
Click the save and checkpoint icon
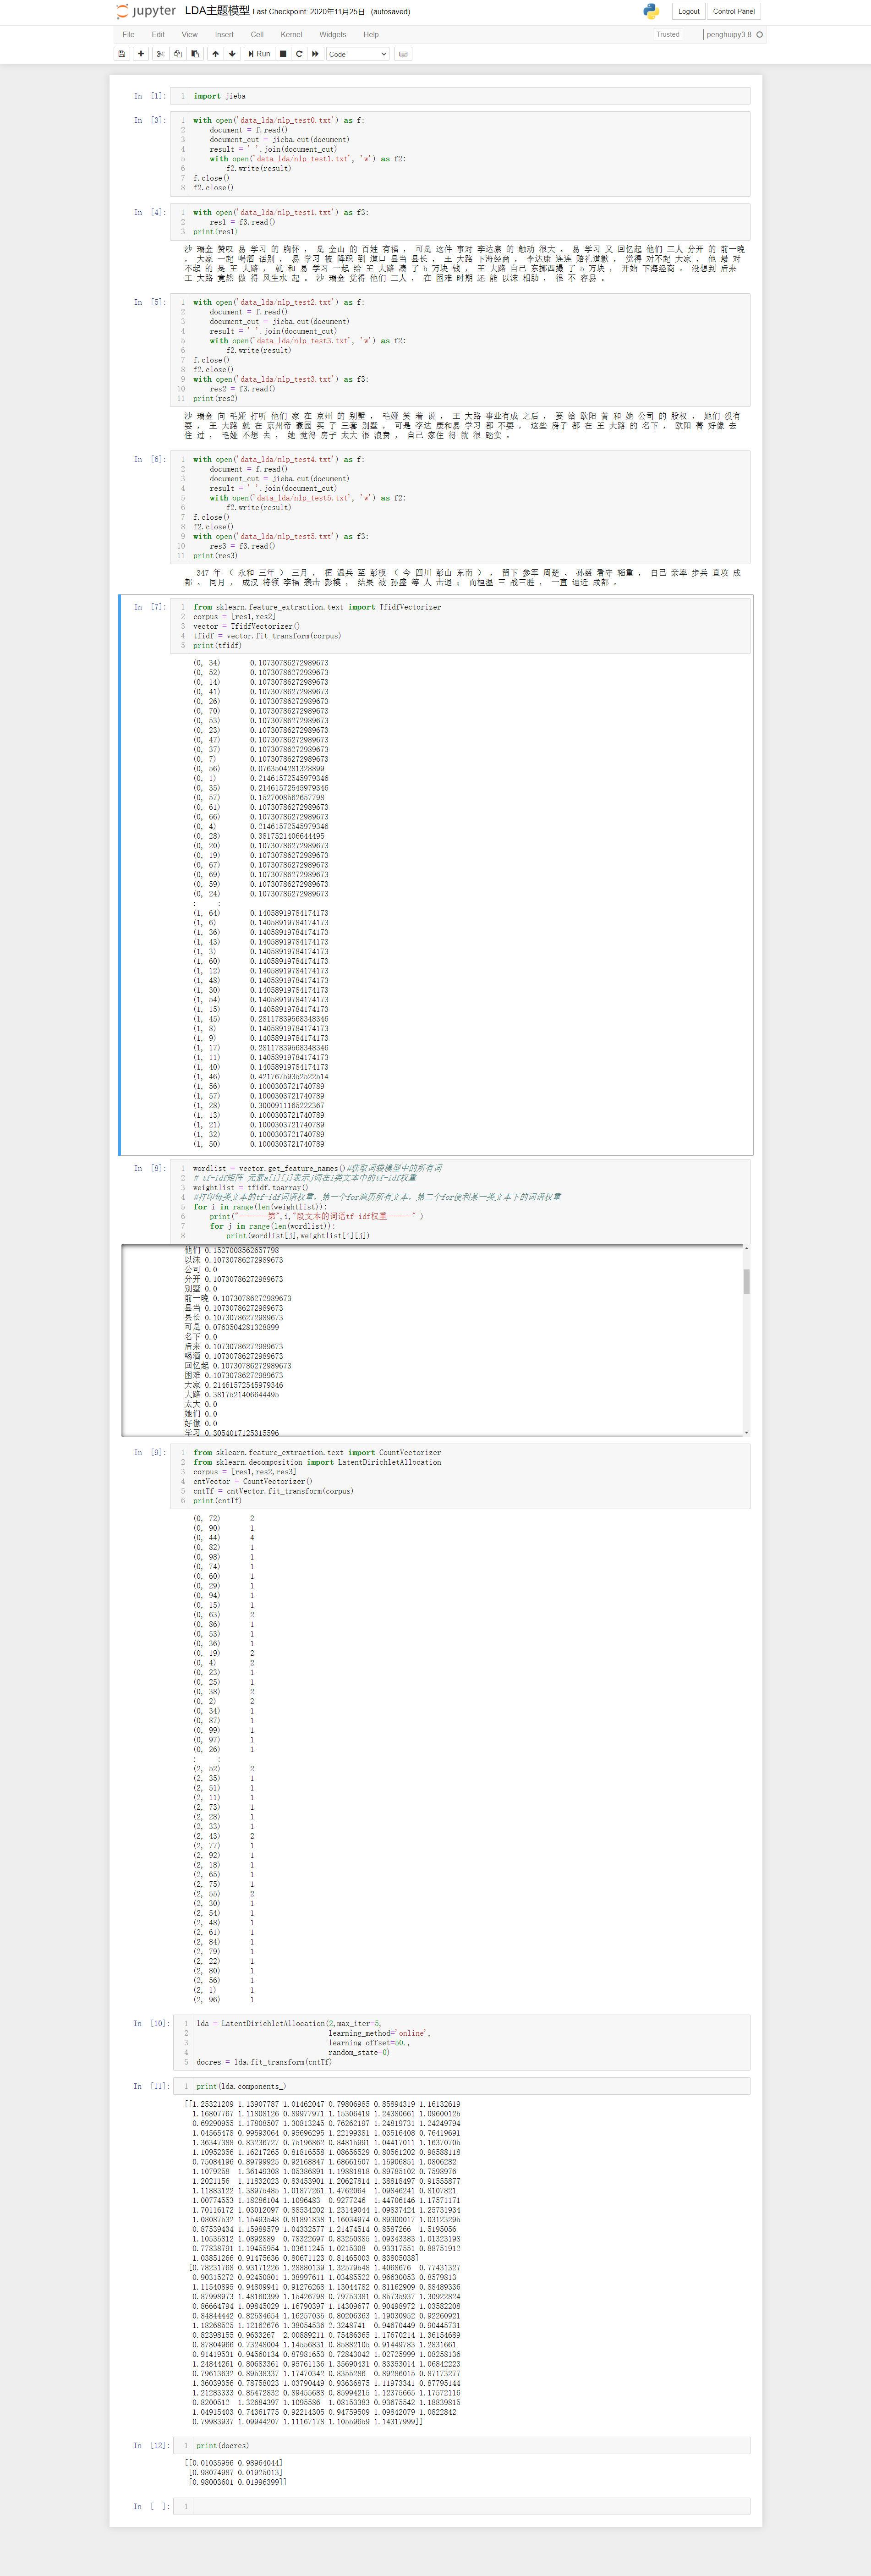point(122,54)
